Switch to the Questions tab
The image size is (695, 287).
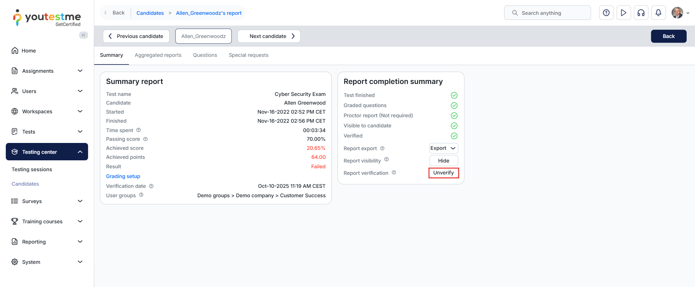pyautogui.click(x=205, y=55)
